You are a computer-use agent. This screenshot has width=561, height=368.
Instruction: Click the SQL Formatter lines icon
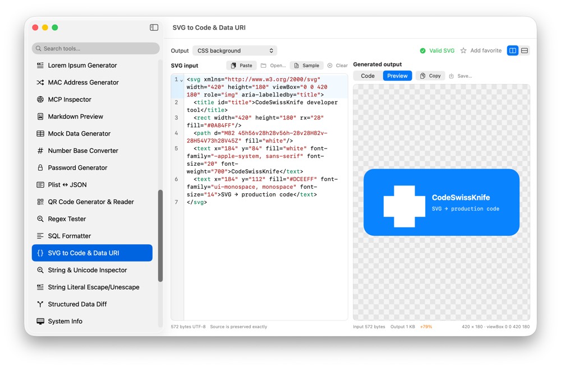click(x=40, y=236)
